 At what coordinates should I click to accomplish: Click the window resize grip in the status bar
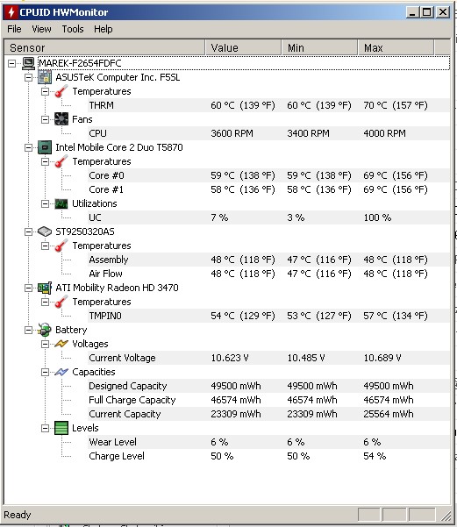point(446,516)
